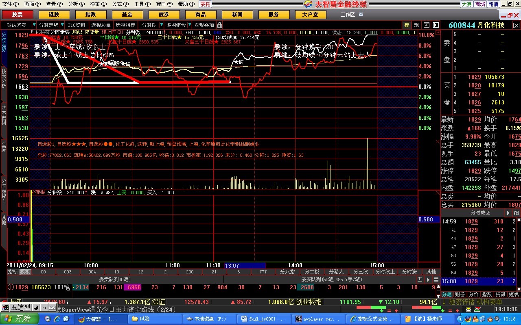
Task: Open the 画面(P) menu
Action: click(32, 4)
